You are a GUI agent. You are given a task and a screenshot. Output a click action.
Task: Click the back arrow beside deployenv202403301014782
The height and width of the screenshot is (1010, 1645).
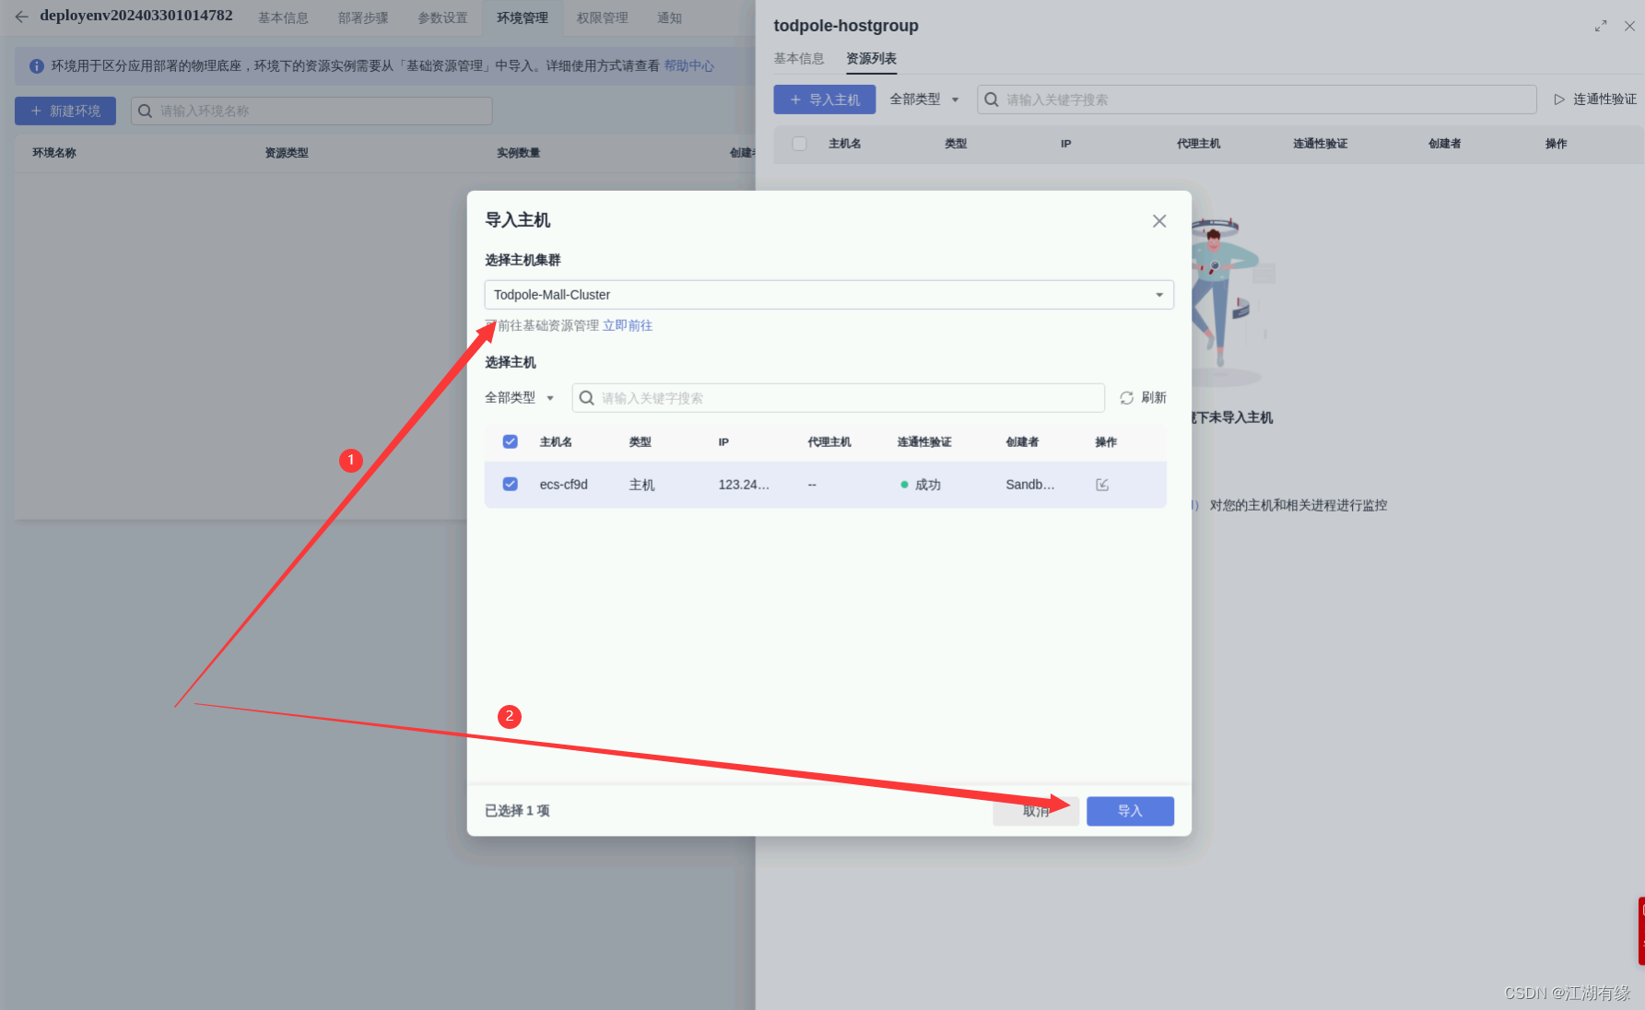click(x=20, y=16)
